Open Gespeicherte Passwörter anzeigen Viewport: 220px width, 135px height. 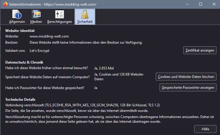188,88
